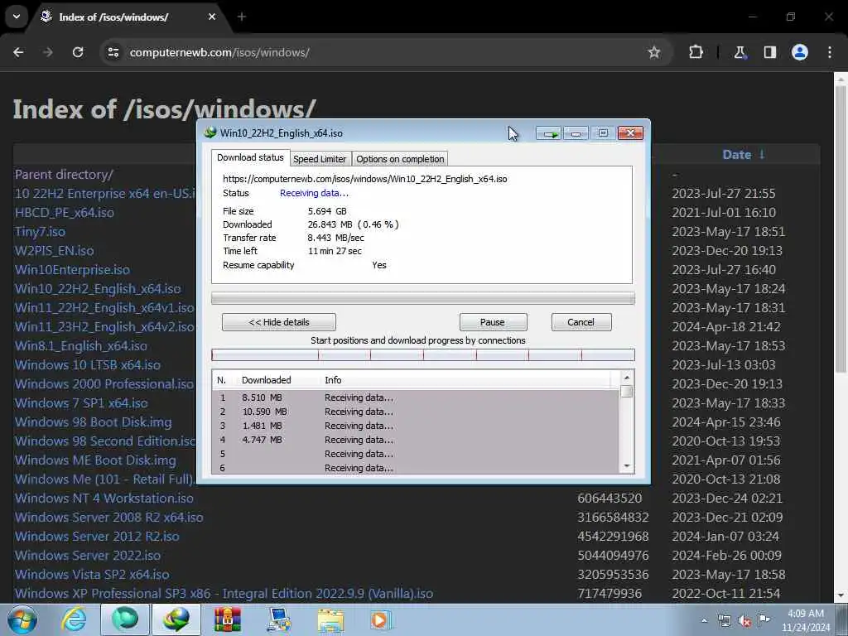Click the connections progress segment bar
The width and height of the screenshot is (848, 636).
(x=423, y=354)
